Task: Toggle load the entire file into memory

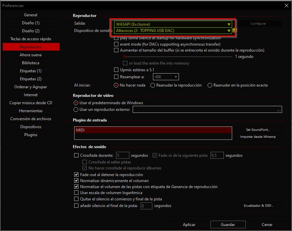Action: [x=125, y=63]
